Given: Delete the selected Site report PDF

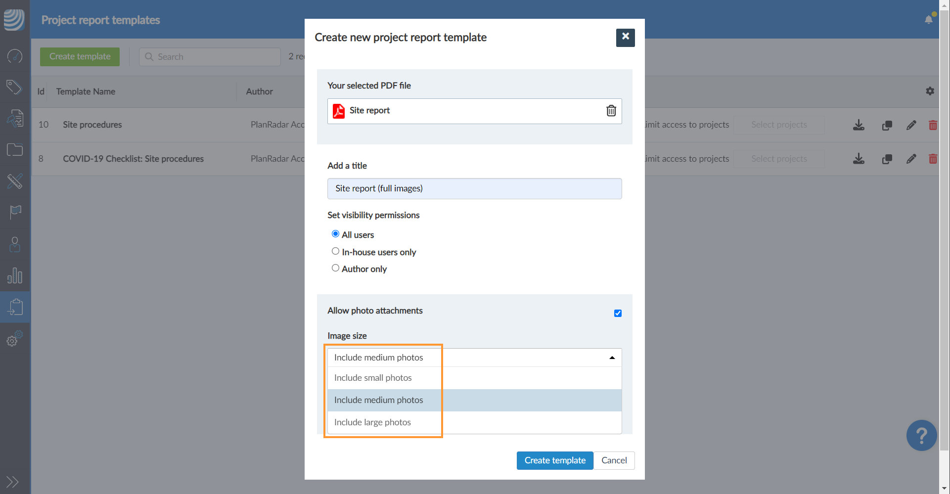Looking at the screenshot, I should pos(611,111).
